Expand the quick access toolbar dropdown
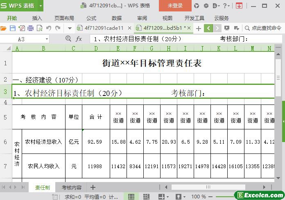 [x=70, y=28]
